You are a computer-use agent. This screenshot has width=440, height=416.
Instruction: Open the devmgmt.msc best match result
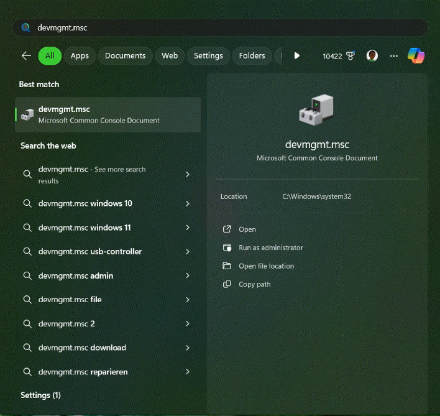[x=108, y=114]
